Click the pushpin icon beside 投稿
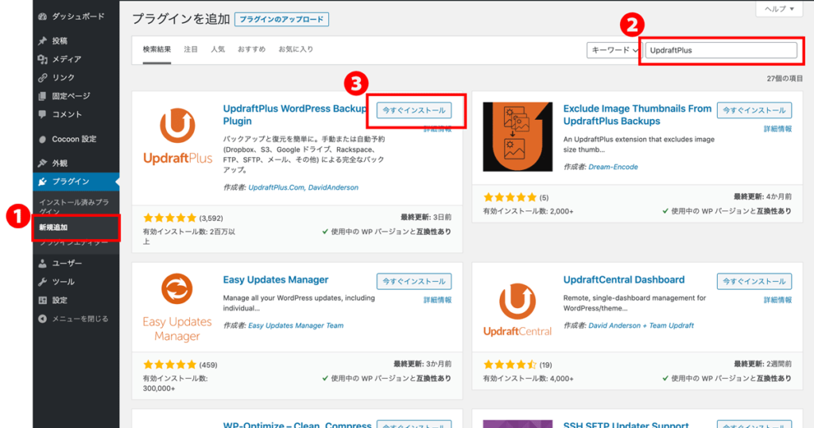 point(43,40)
